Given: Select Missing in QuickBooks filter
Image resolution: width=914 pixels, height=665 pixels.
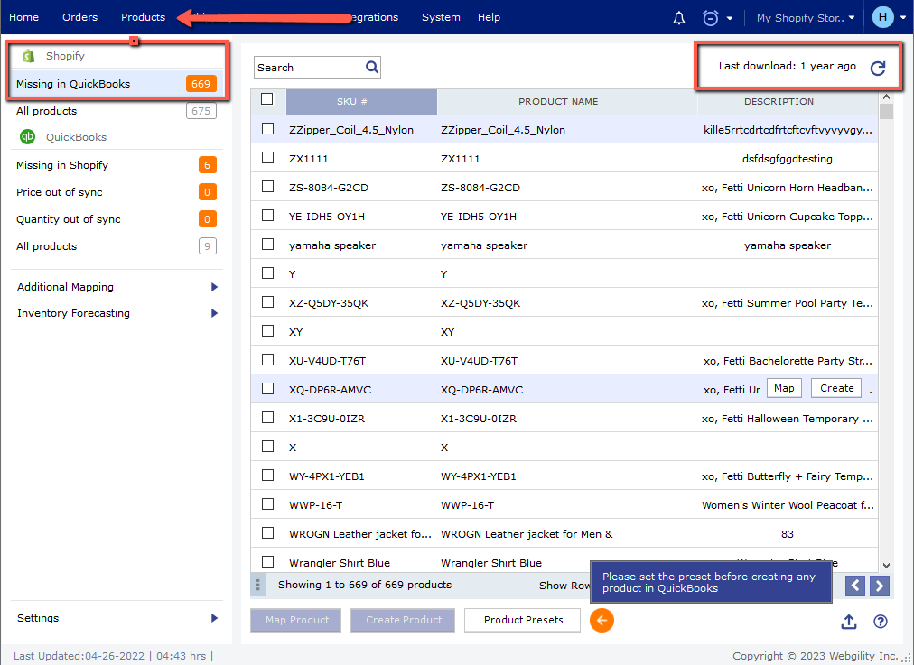Looking at the screenshot, I should [x=117, y=84].
